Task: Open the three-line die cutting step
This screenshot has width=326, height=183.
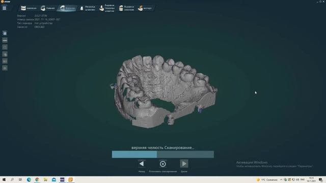Action: coord(107,8)
